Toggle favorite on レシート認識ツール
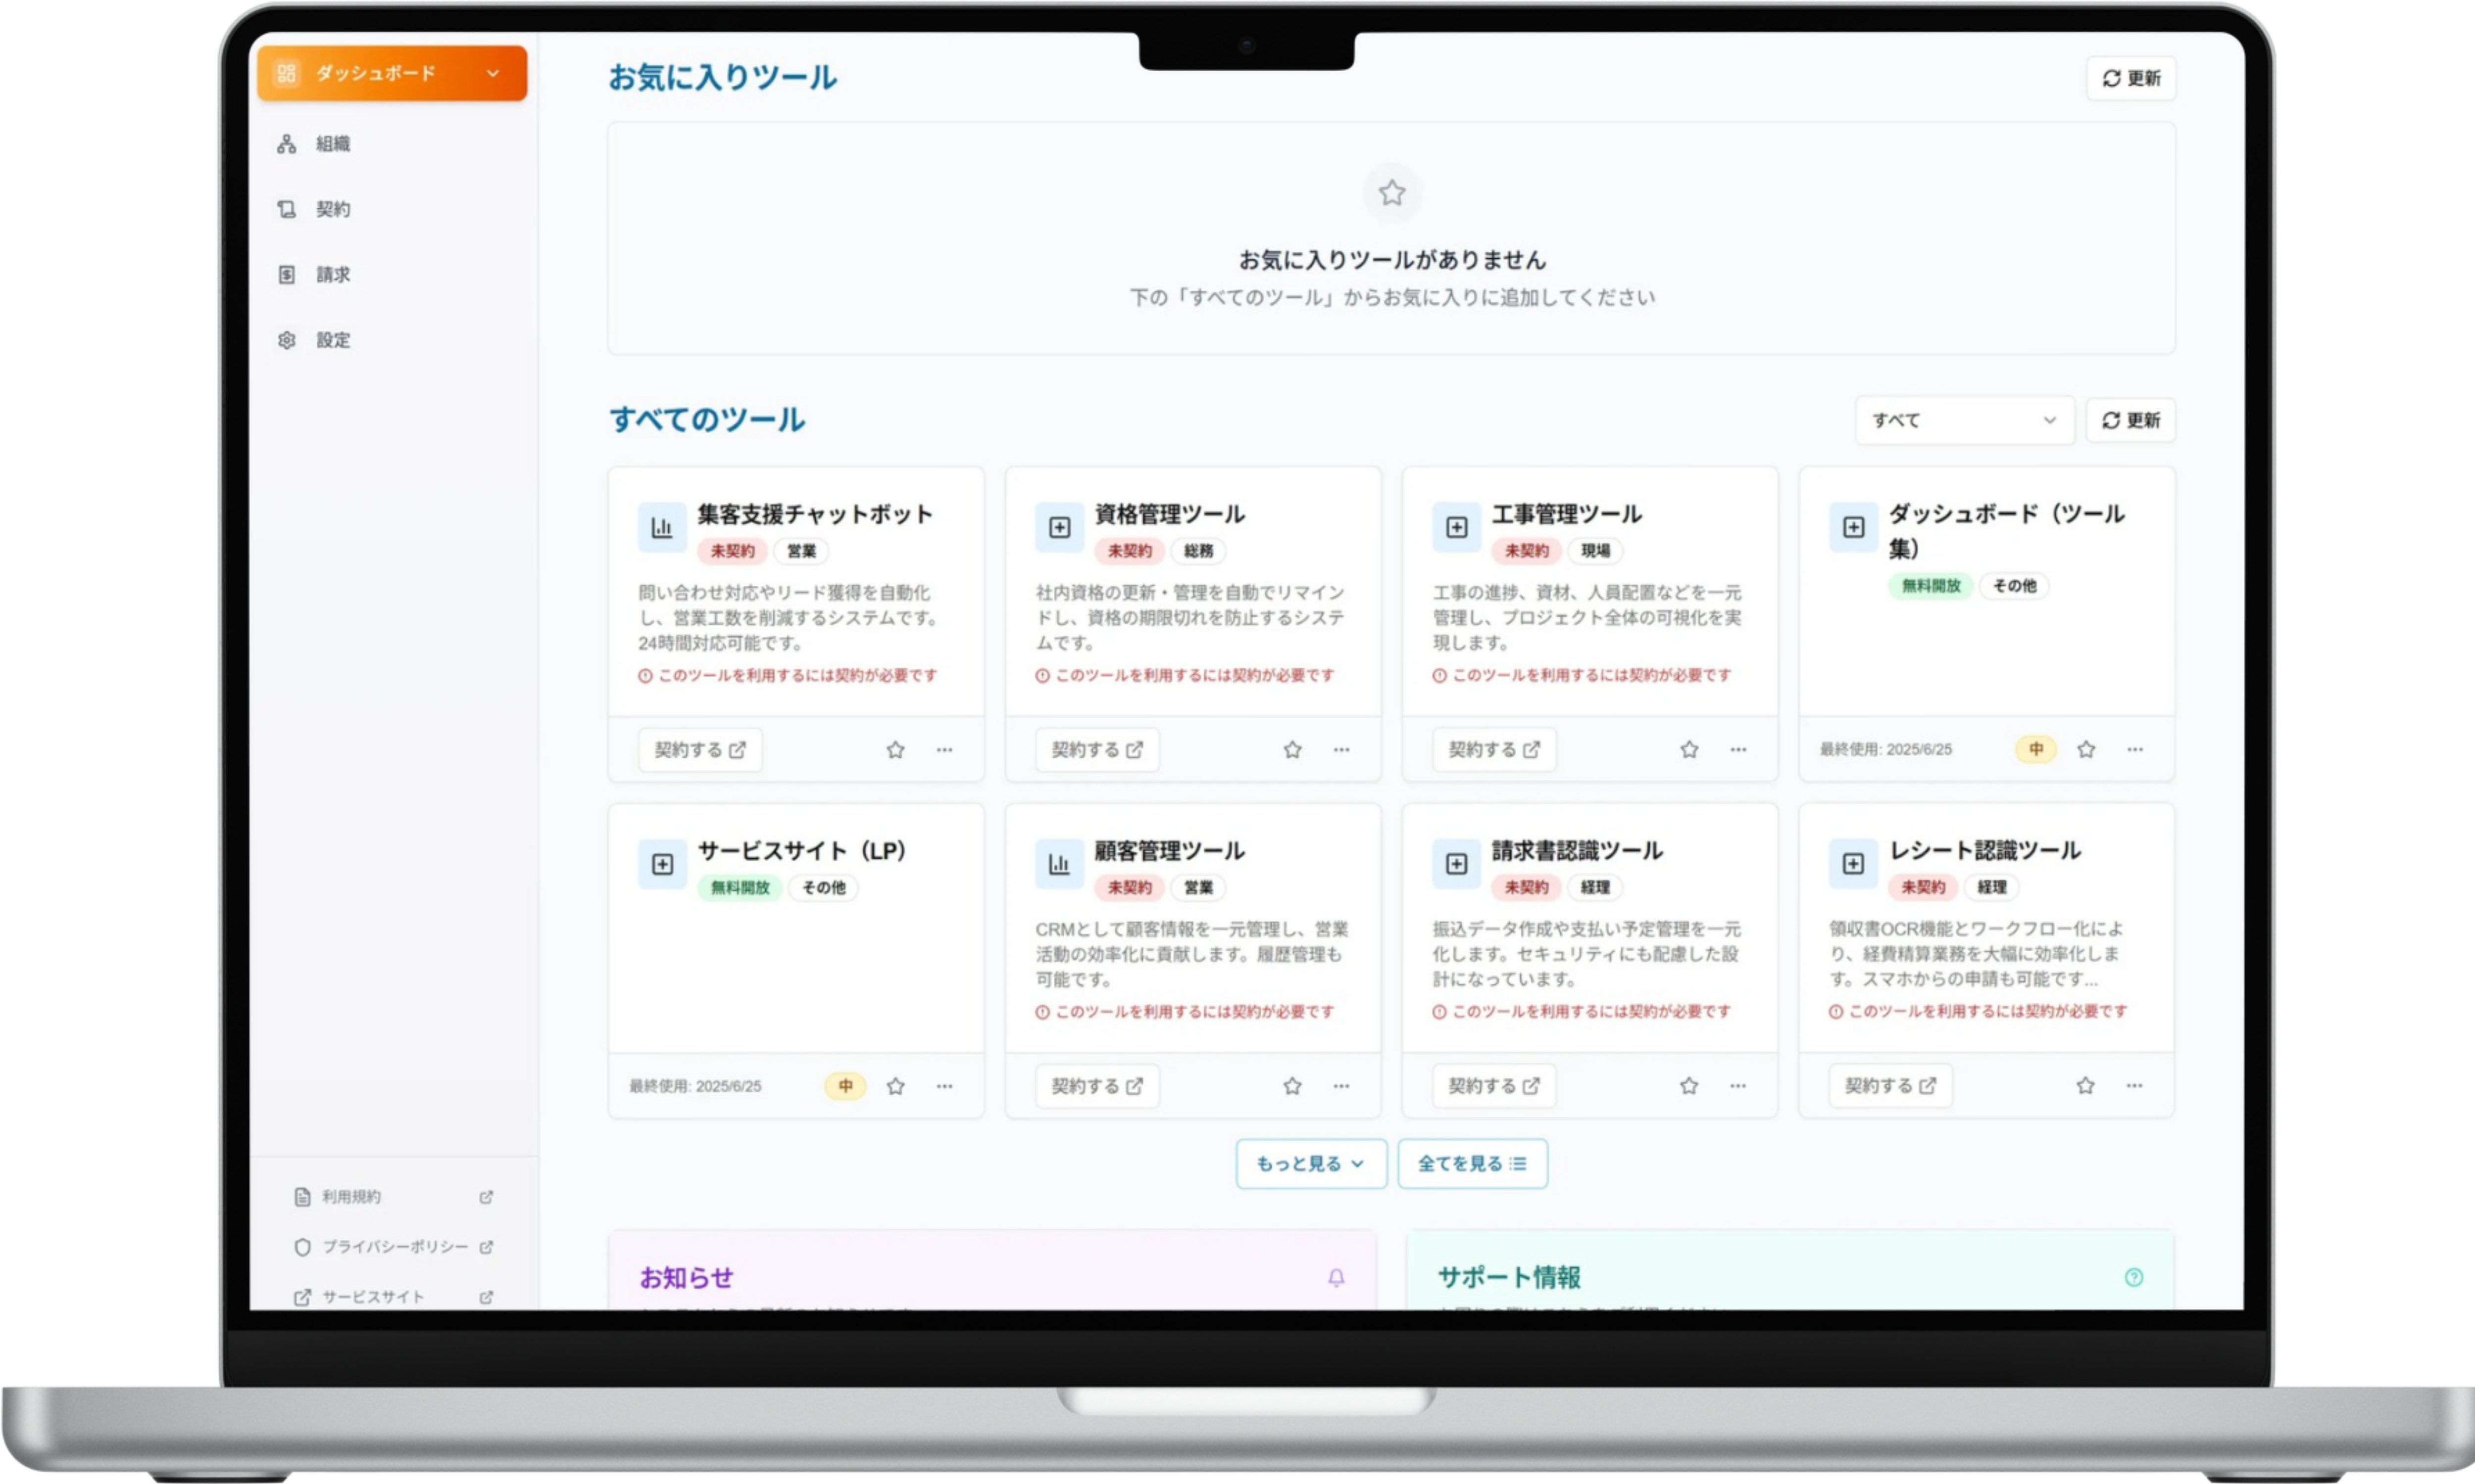The image size is (2475, 1484). 2085,1085
